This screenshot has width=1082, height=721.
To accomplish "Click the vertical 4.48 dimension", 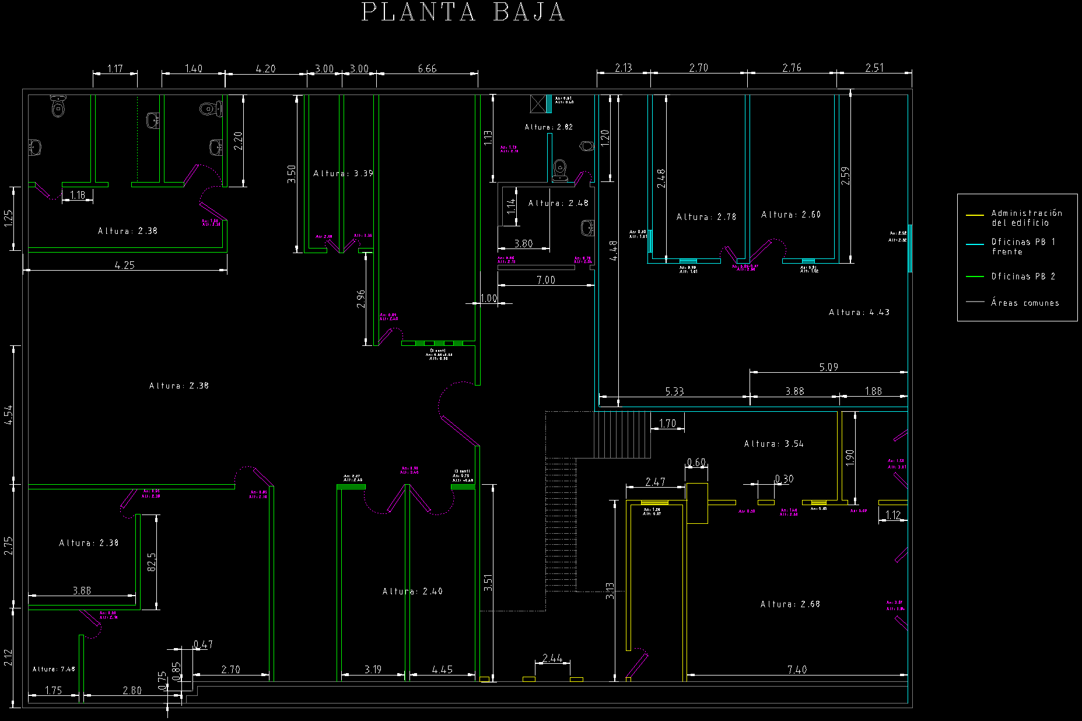I will point(614,250).
